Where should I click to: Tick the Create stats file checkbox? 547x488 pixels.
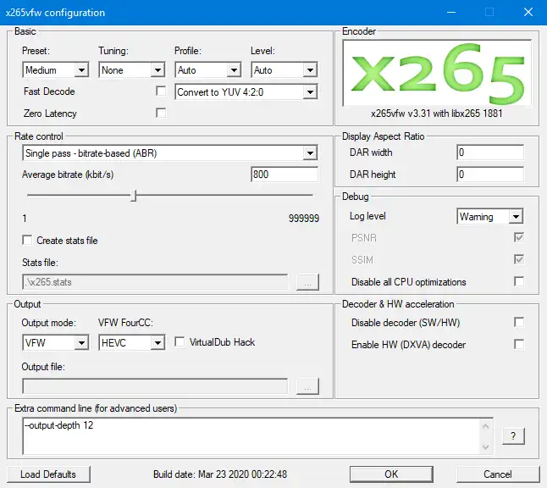click(x=27, y=240)
